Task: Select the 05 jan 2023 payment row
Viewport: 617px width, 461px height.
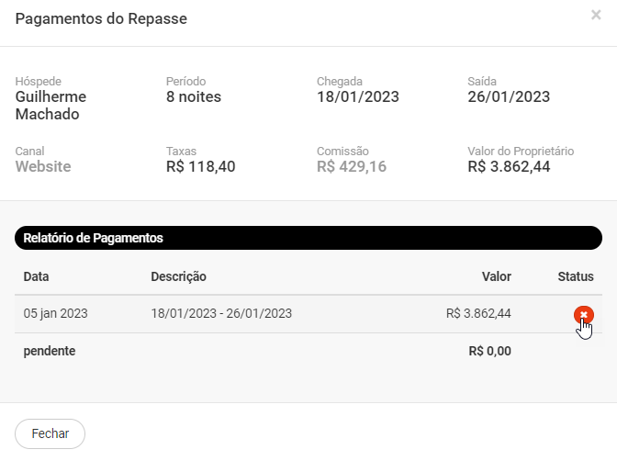Action: coord(308,314)
